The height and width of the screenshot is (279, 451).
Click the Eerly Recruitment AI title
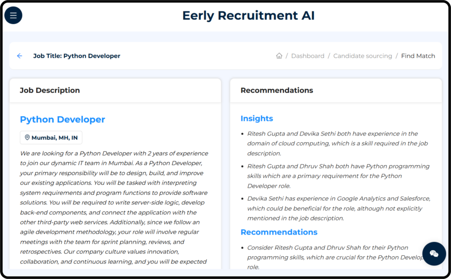pos(248,16)
